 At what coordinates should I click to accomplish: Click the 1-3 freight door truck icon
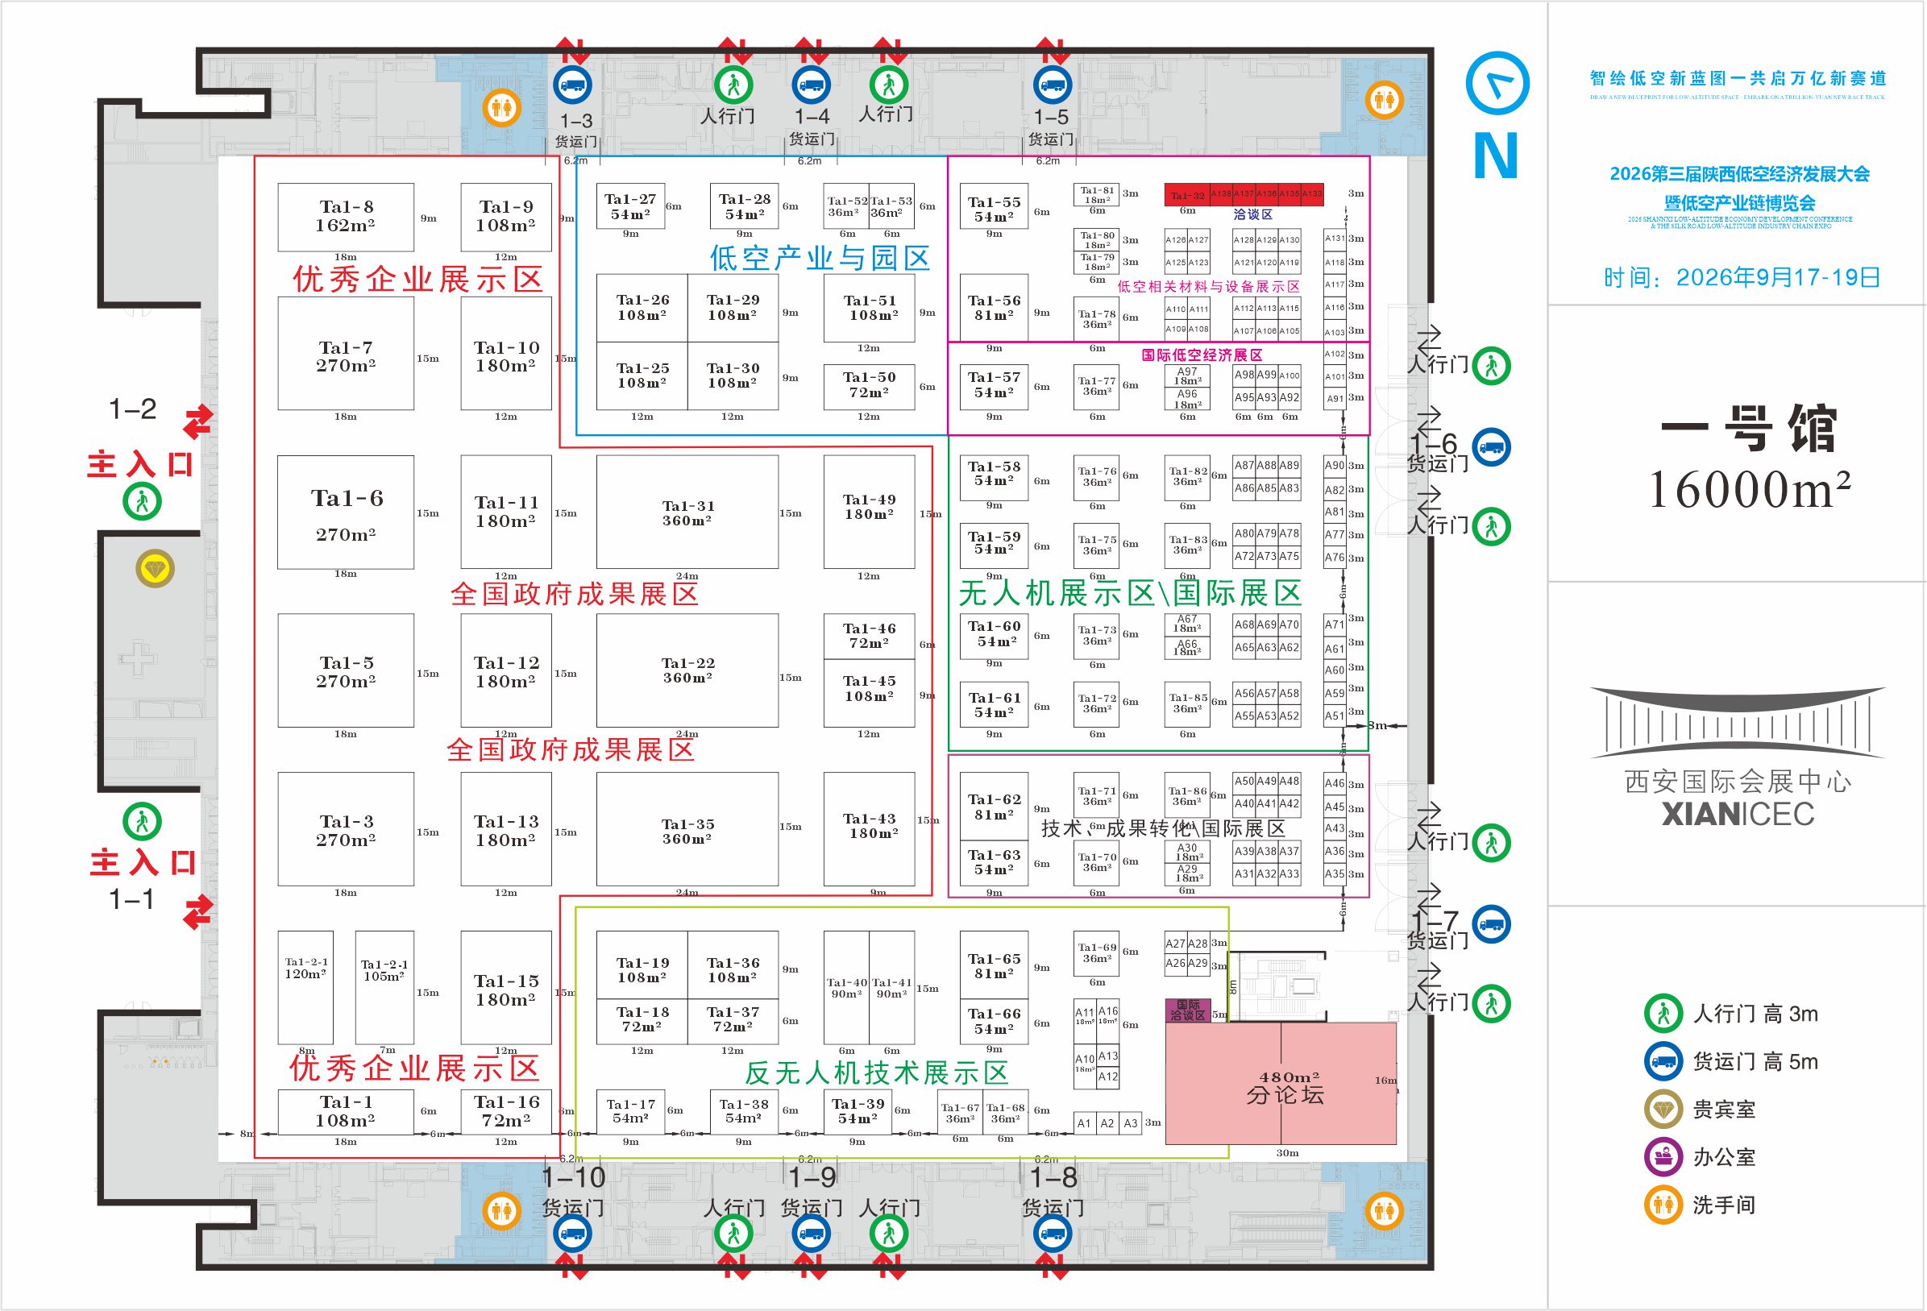[x=572, y=85]
